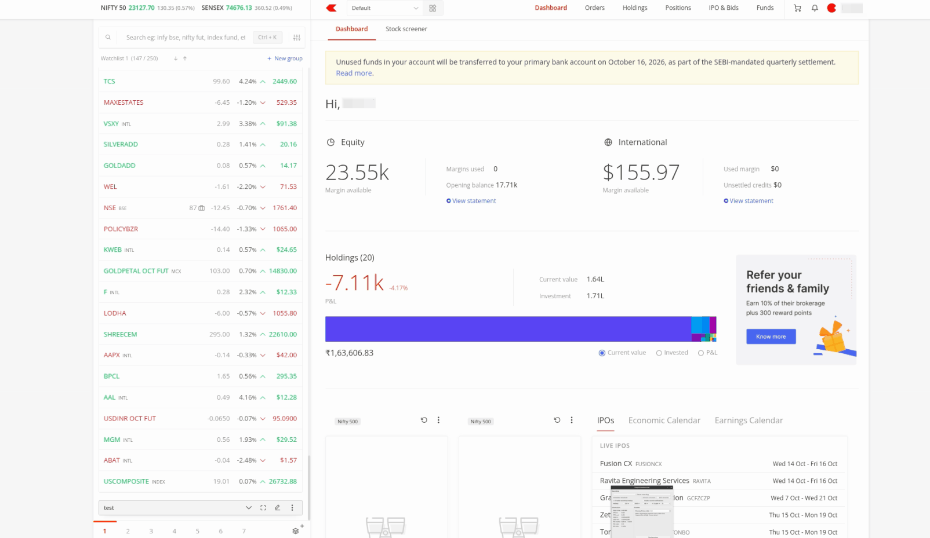Open the user profile avatar

(831, 8)
